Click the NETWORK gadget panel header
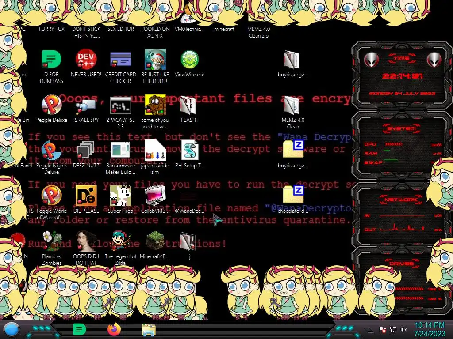The image size is (453, 339). pos(401,200)
